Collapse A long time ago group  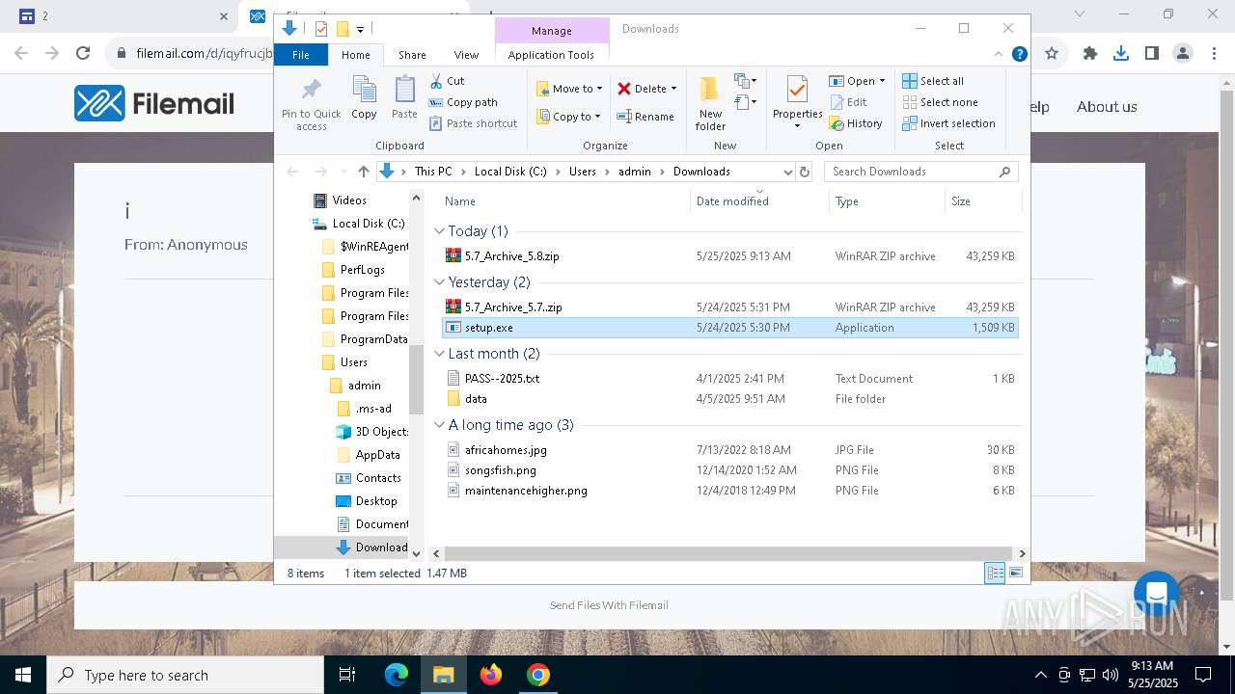point(439,425)
